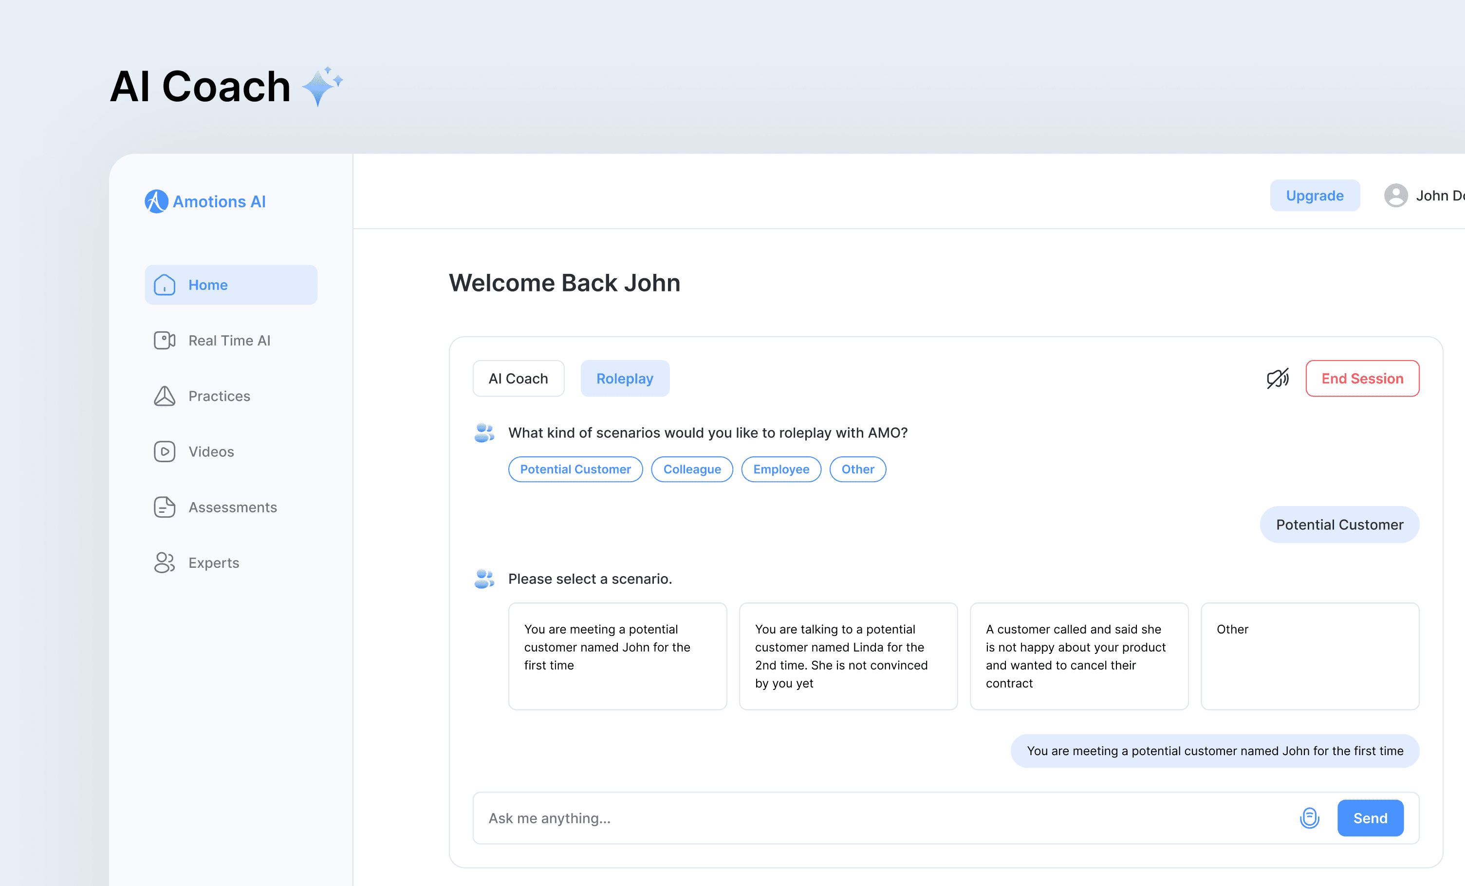This screenshot has width=1465, height=886.
Task: Open John's profile avatar icon
Action: (x=1395, y=196)
